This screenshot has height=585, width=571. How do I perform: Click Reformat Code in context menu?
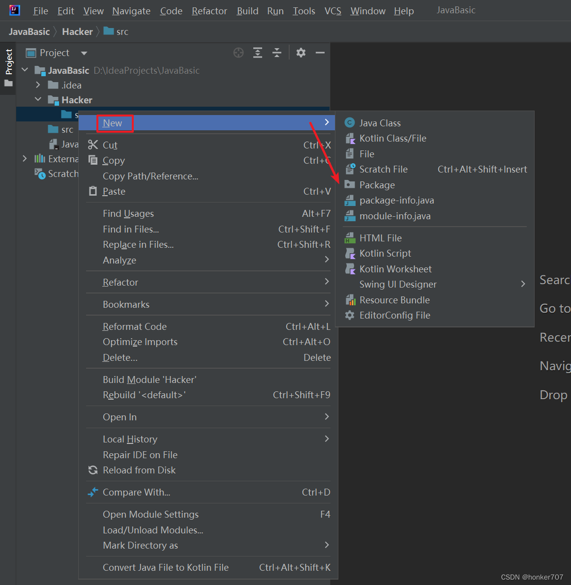click(134, 326)
